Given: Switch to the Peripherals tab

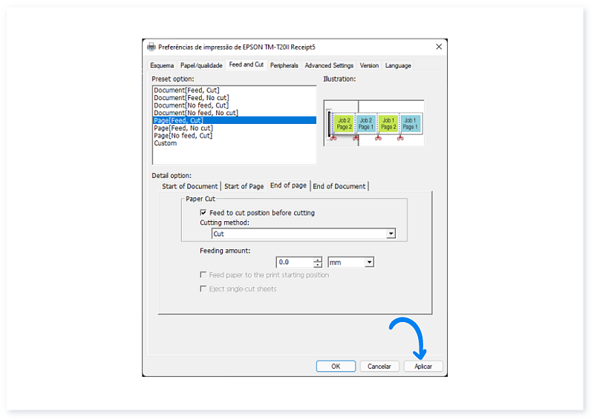Looking at the screenshot, I should [x=284, y=65].
